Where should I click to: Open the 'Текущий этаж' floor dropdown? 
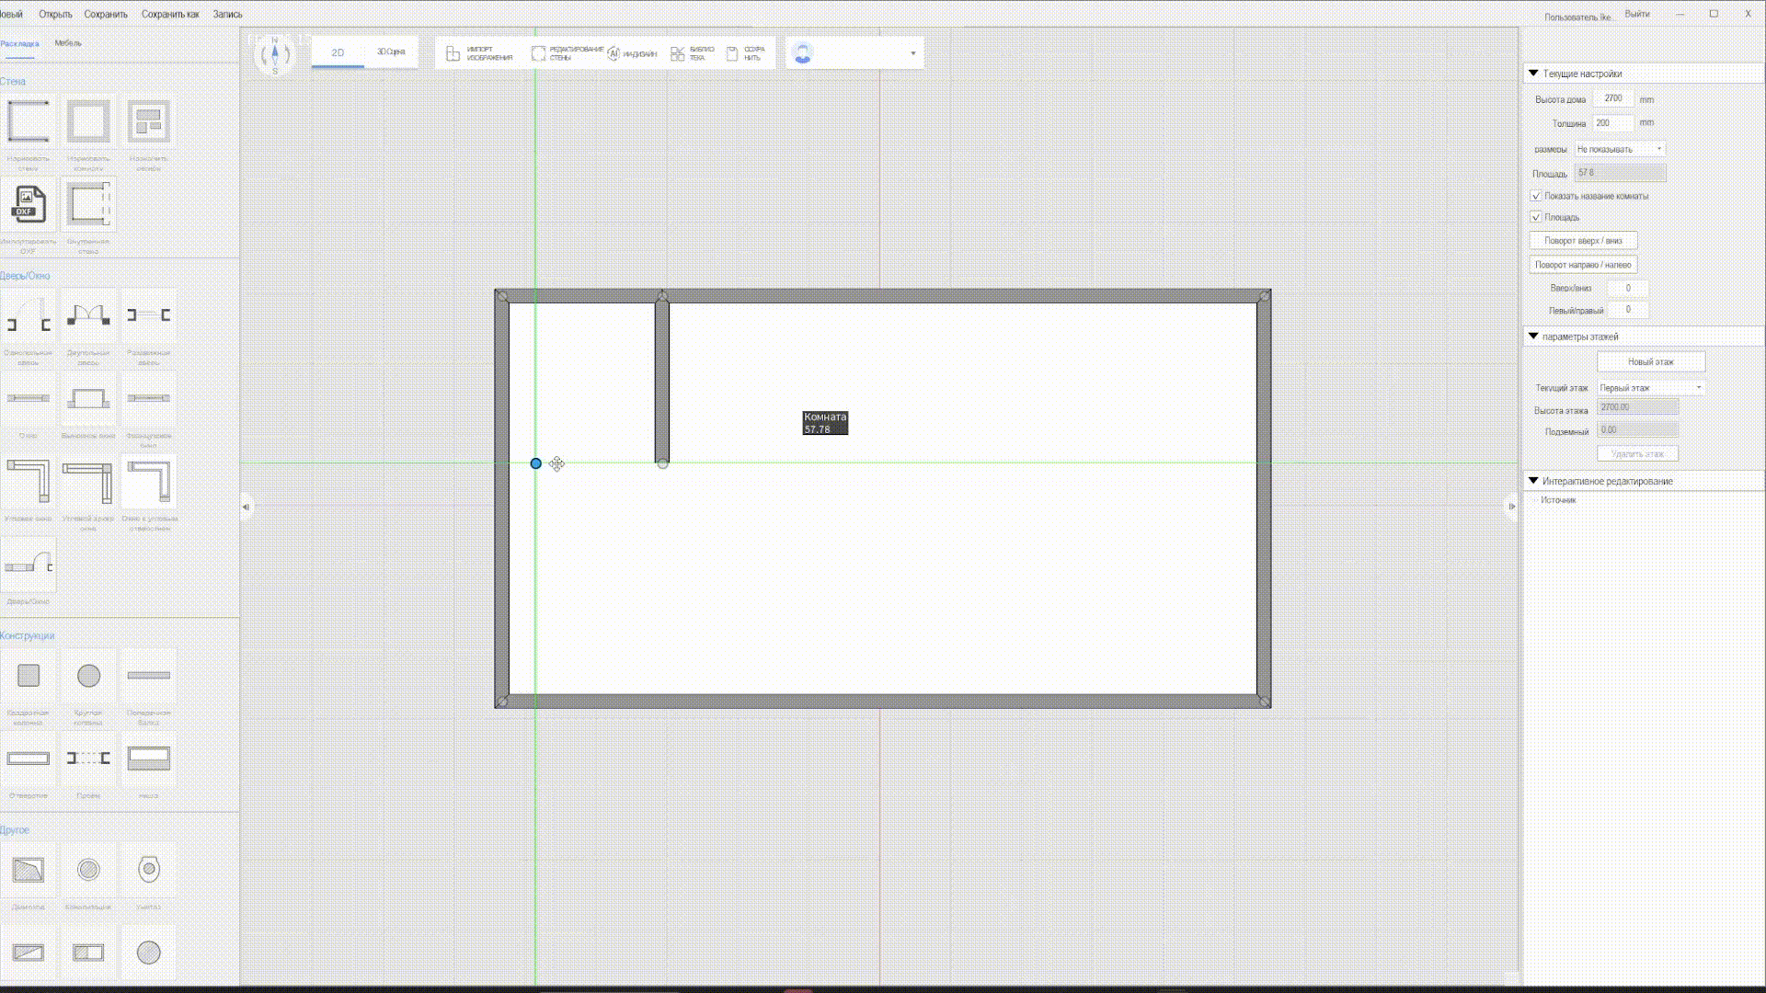(x=1650, y=388)
